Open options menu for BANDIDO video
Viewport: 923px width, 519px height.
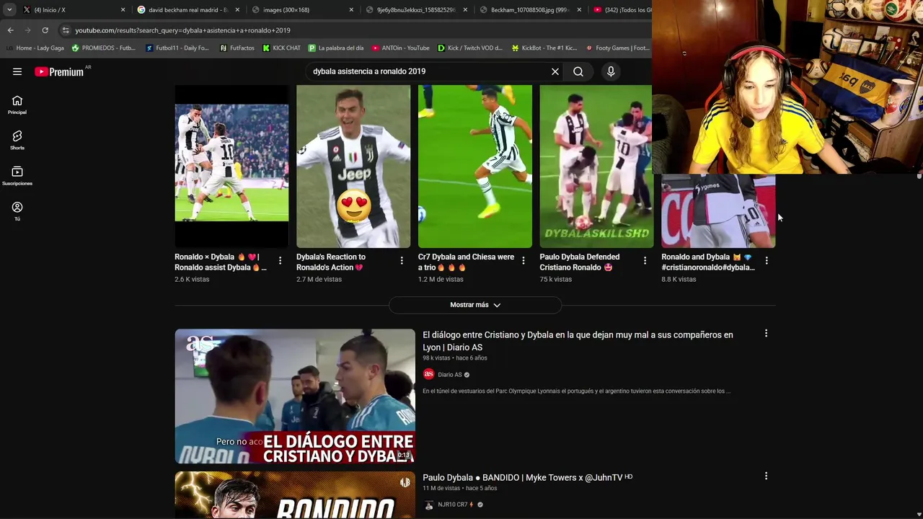[766, 476]
